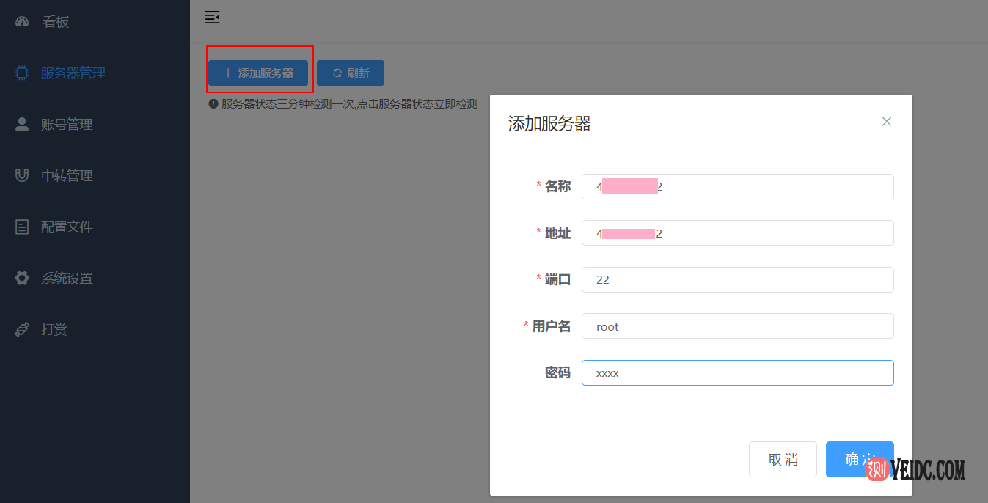Cancel with the 取消 button
The width and height of the screenshot is (988, 503).
pyautogui.click(x=783, y=460)
